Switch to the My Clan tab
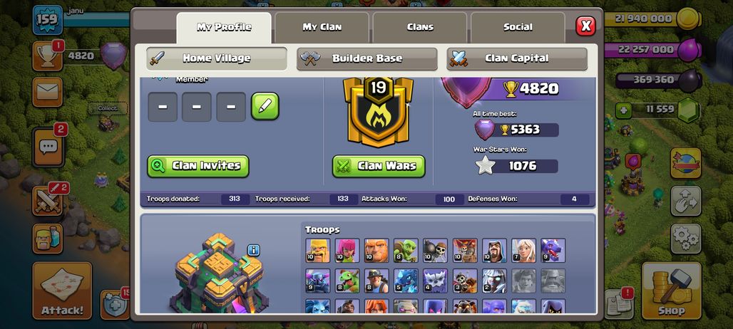 [322, 28]
